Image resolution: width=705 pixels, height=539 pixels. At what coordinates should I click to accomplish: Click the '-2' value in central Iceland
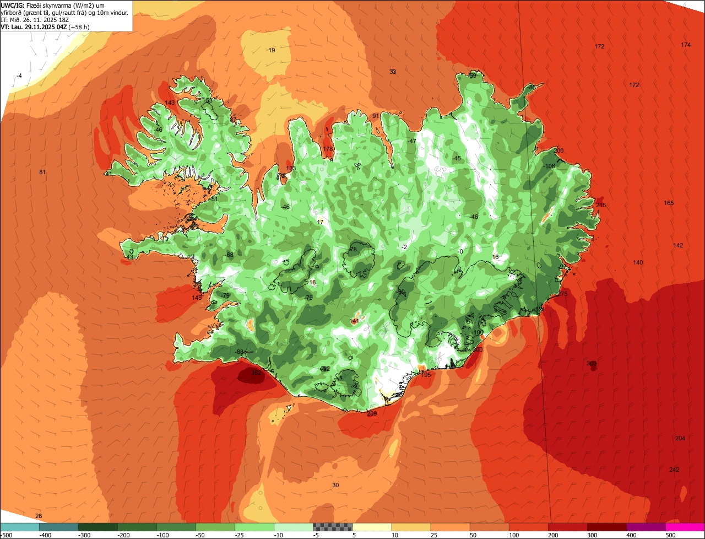(x=404, y=247)
